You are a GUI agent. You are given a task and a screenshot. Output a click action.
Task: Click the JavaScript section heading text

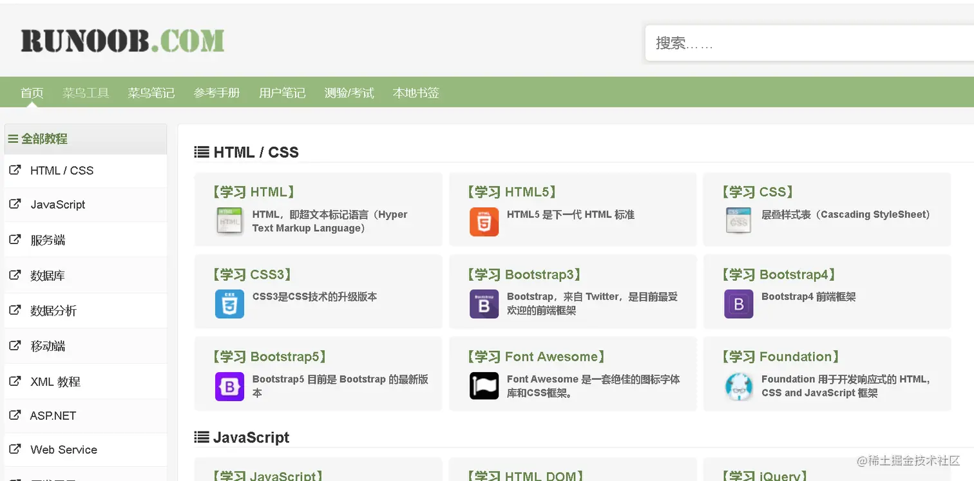click(251, 437)
